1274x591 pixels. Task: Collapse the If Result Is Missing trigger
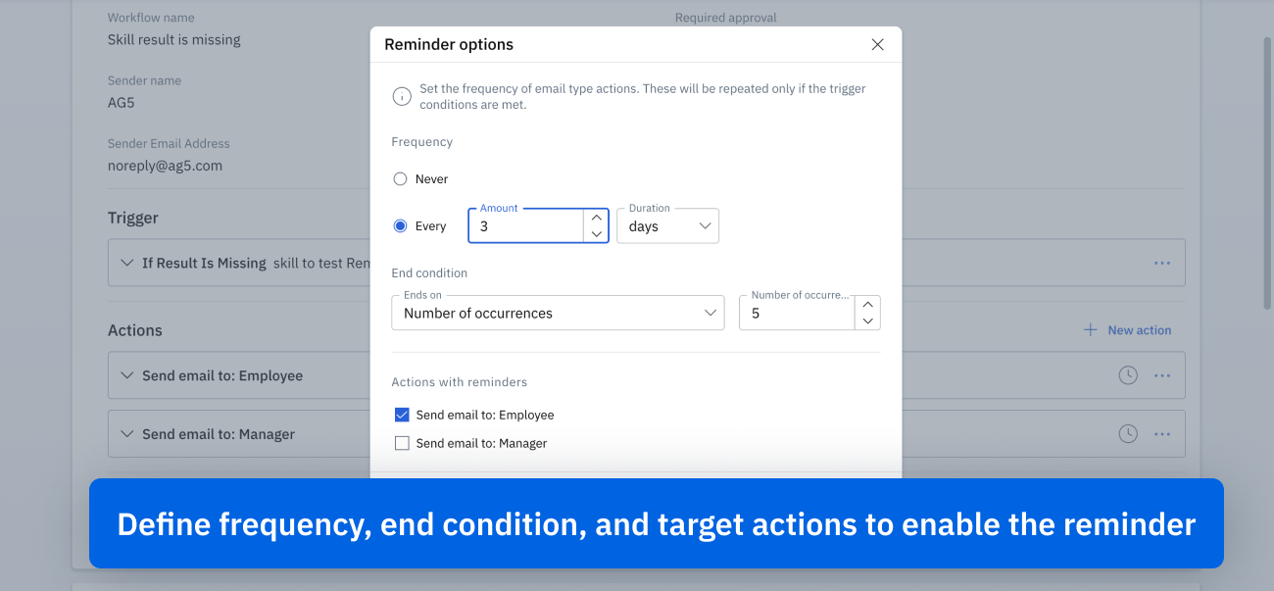coord(125,263)
